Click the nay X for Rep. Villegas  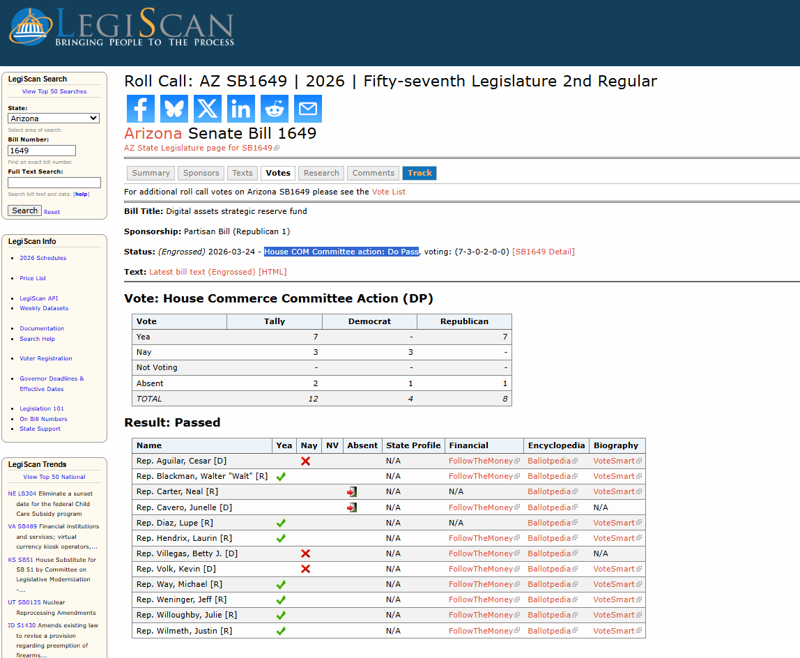(306, 553)
